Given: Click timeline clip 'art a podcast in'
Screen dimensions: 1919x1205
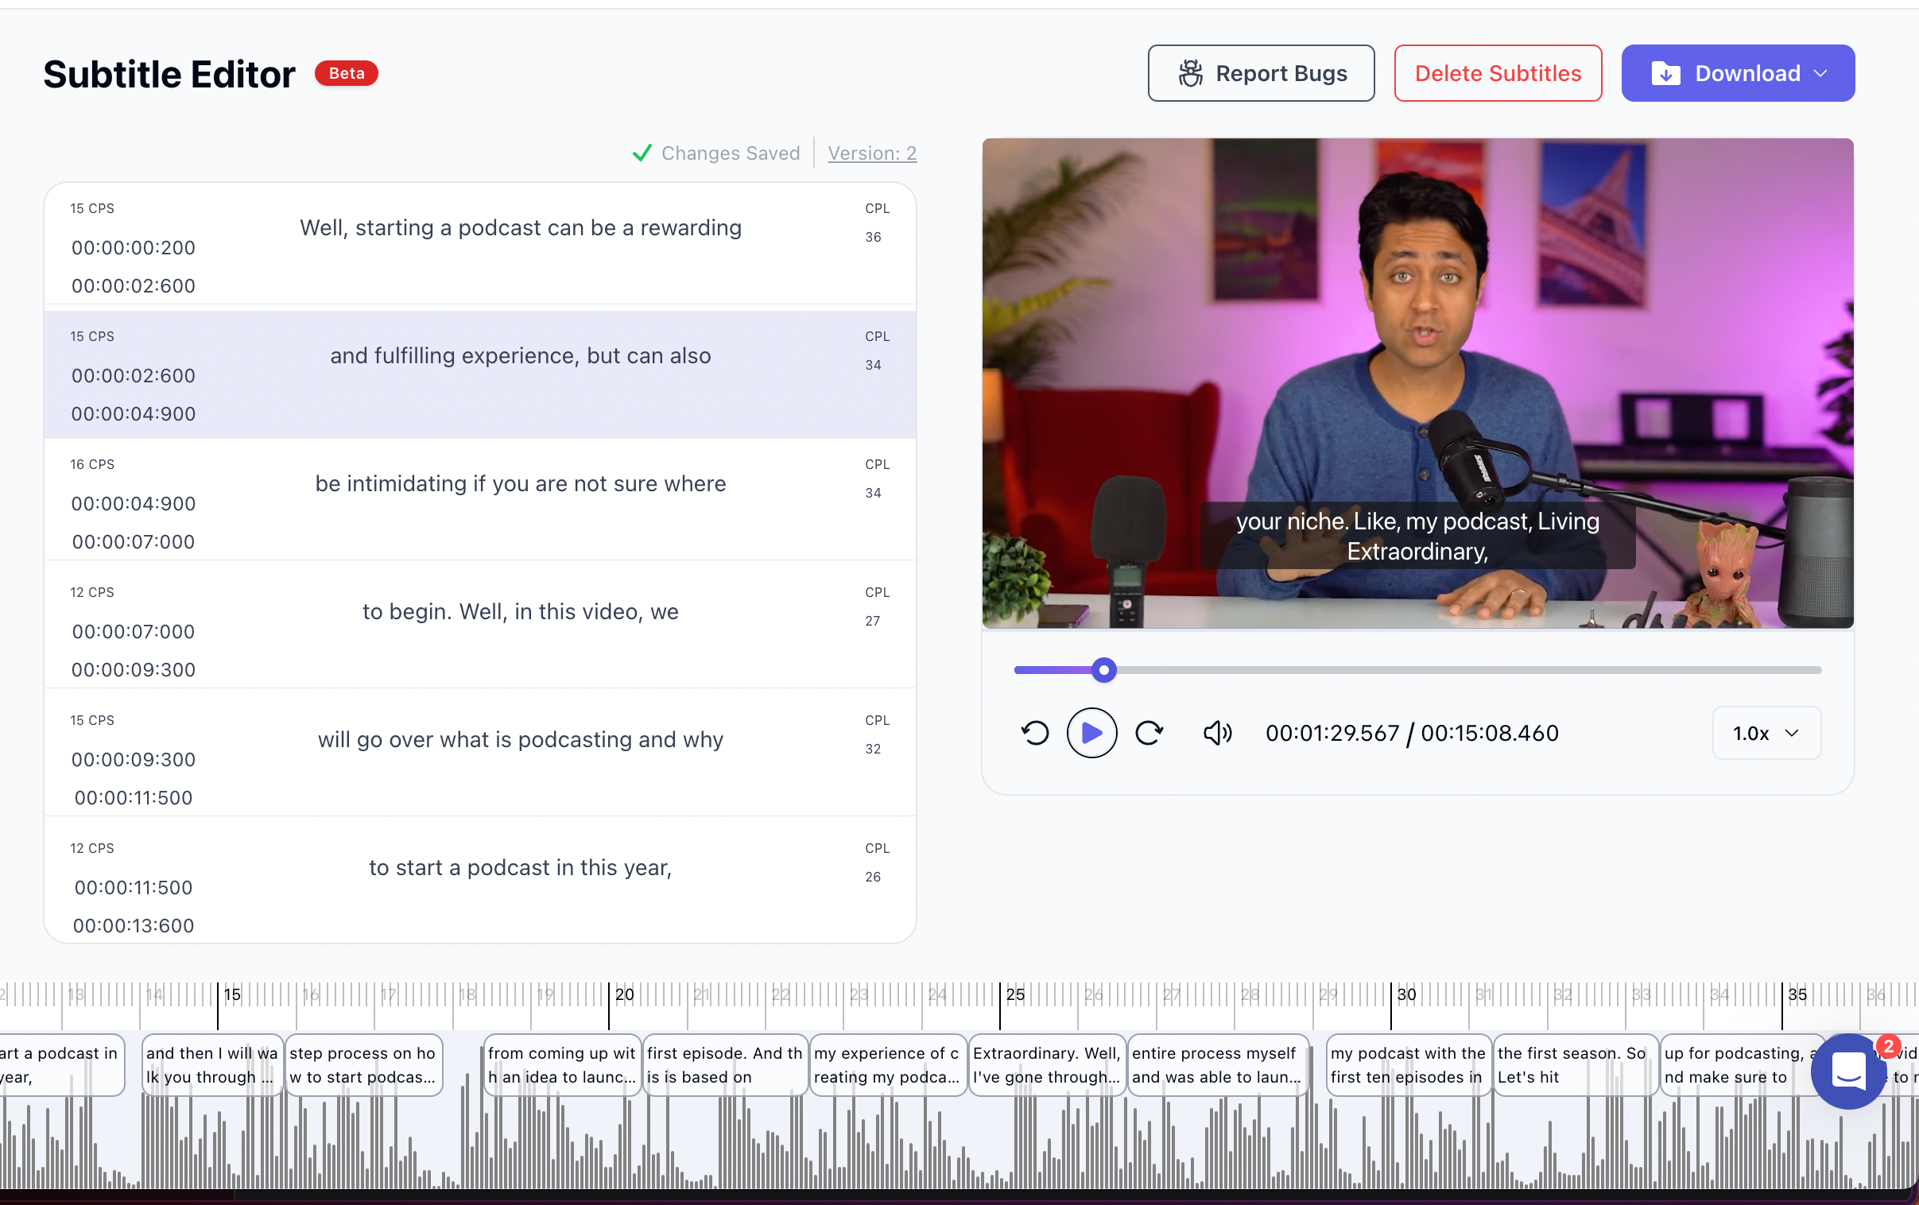Looking at the screenshot, I should point(62,1065).
